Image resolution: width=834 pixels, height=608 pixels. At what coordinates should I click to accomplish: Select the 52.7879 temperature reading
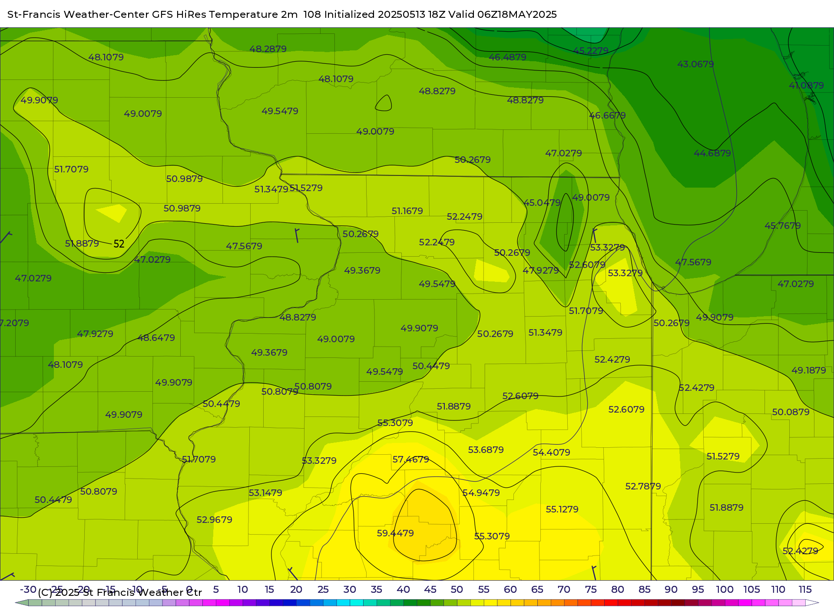tap(643, 486)
